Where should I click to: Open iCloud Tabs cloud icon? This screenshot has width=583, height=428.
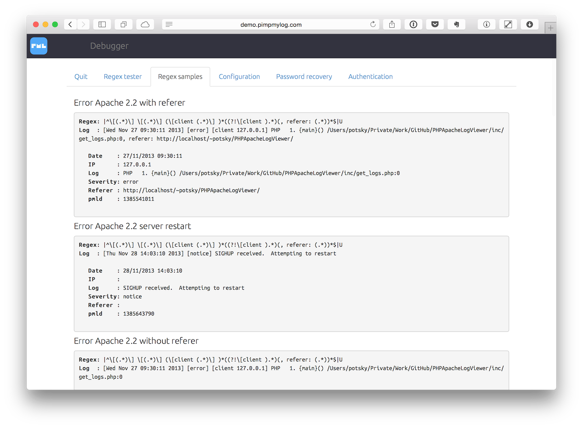tap(145, 24)
